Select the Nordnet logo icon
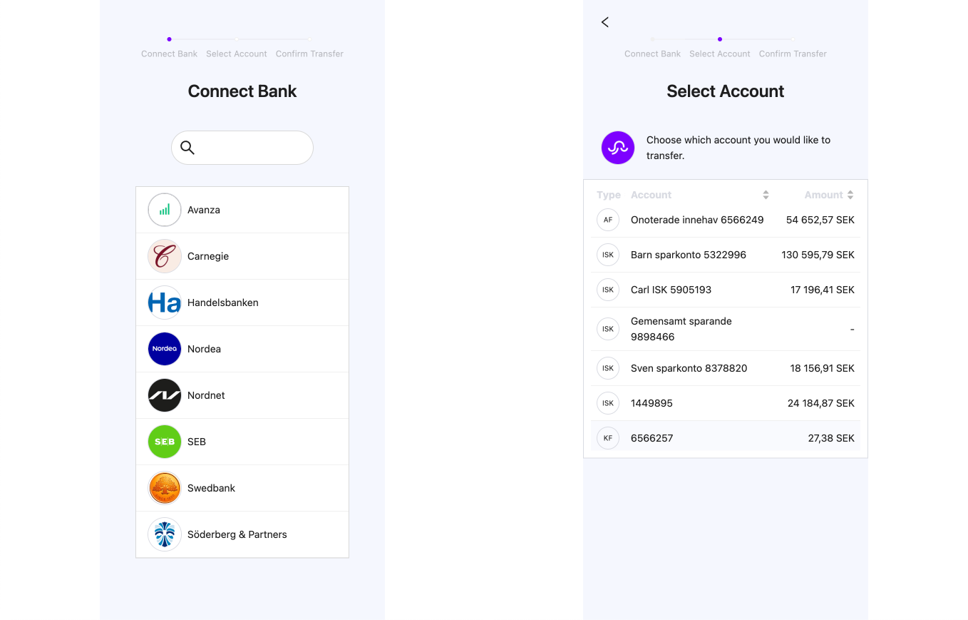The width and height of the screenshot is (968, 620). tap(165, 395)
